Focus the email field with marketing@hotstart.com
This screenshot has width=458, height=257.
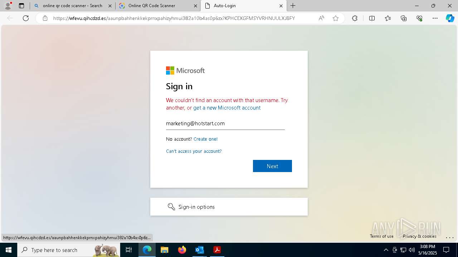(x=225, y=124)
